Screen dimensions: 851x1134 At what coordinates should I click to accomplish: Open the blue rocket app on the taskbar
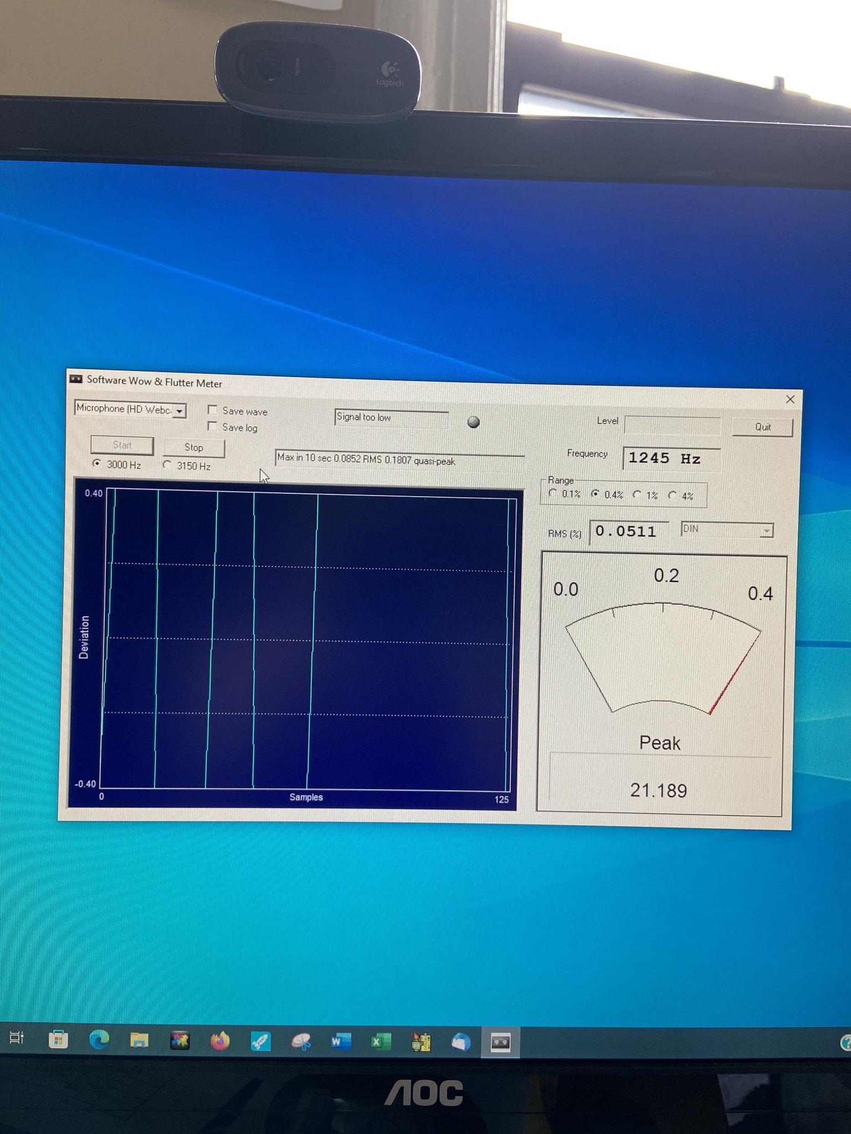[260, 1042]
